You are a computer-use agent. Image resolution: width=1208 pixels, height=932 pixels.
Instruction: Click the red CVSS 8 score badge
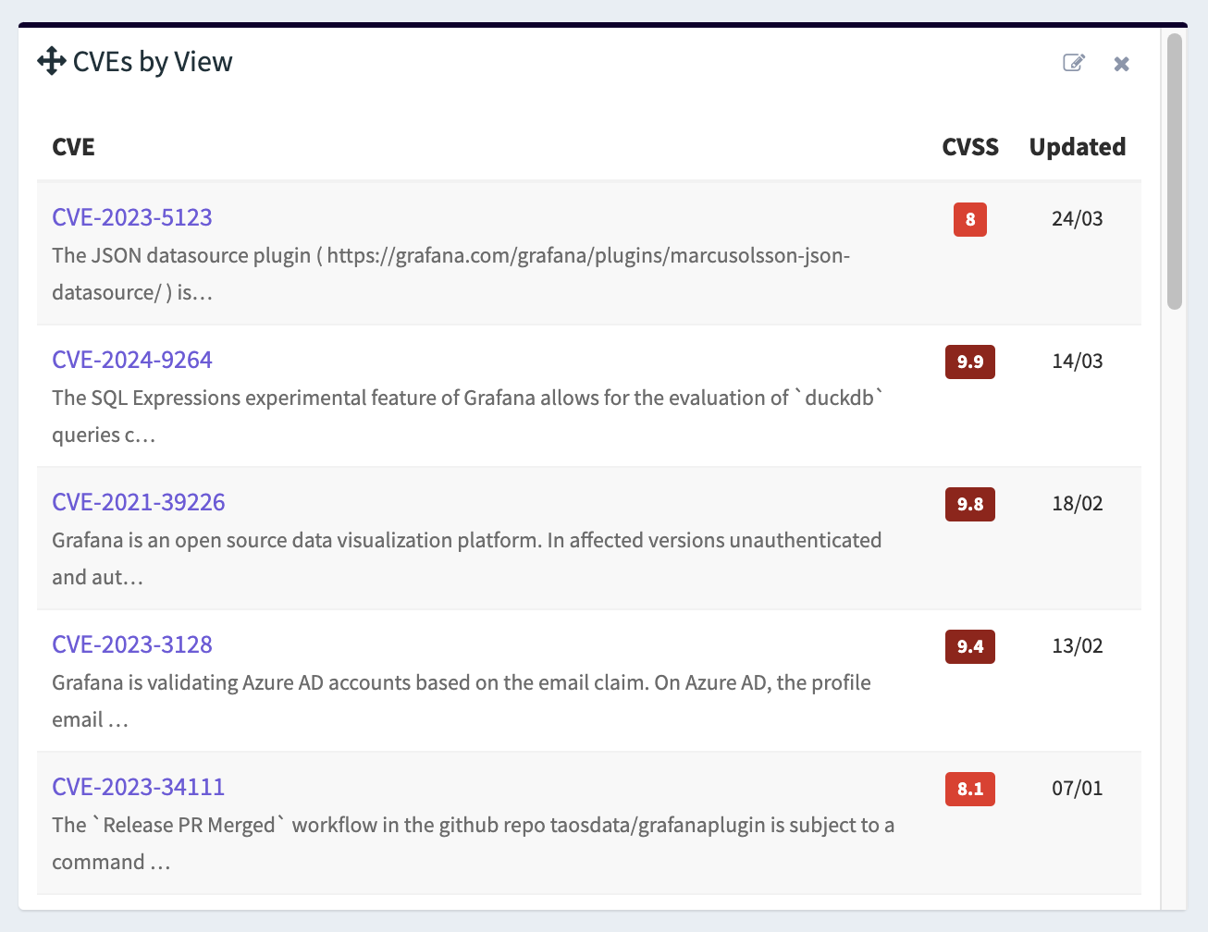(969, 219)
